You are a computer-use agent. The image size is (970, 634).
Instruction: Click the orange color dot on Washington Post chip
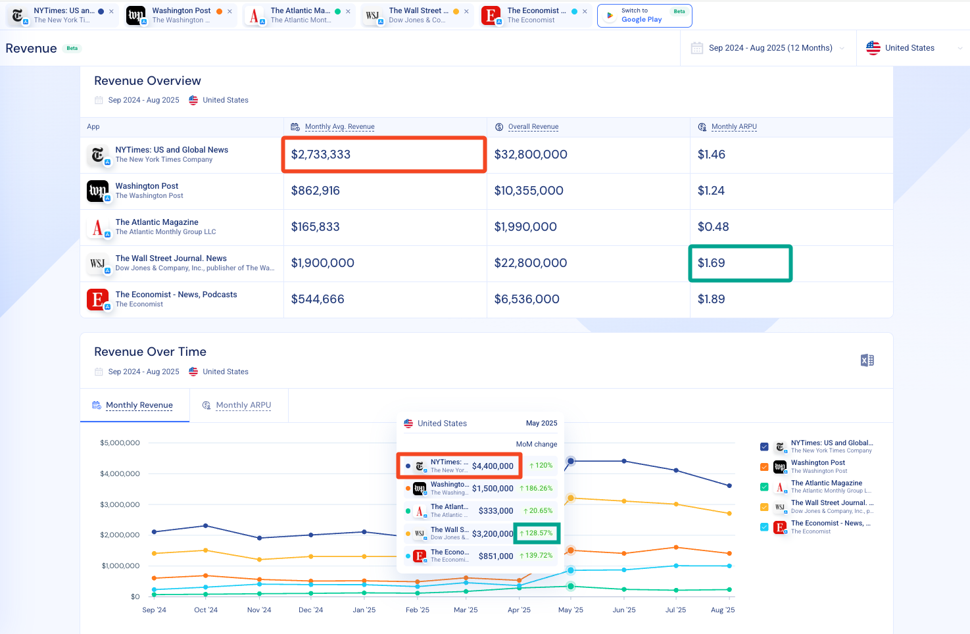(x=219, y=11)
